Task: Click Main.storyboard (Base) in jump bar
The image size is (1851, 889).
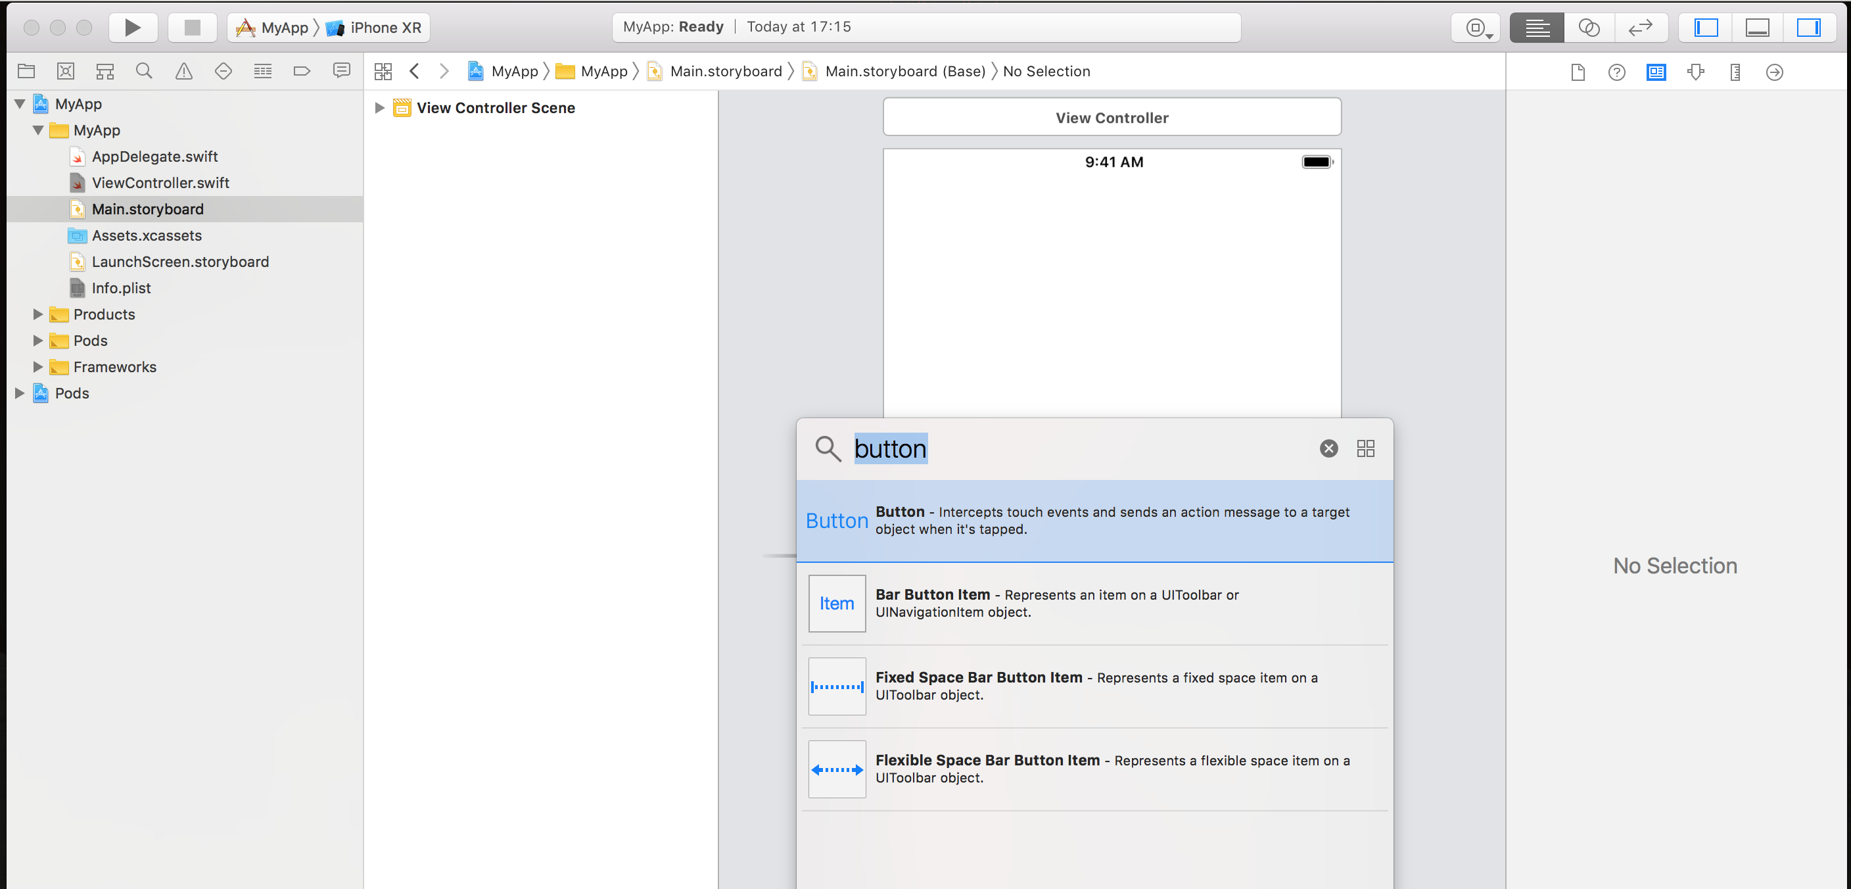Action: [894, 71]
